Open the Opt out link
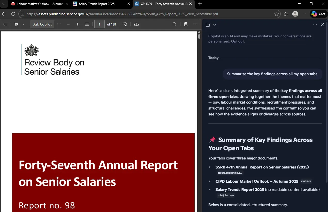This screenshot has height=212, width=328. click(x=237, y=41)
